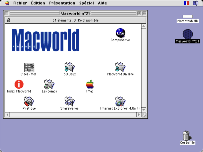The height and width of the screenshot is (152, 203).
Task: Click the 'Lisez-moi' label text
Action: (x=28, y=74)
